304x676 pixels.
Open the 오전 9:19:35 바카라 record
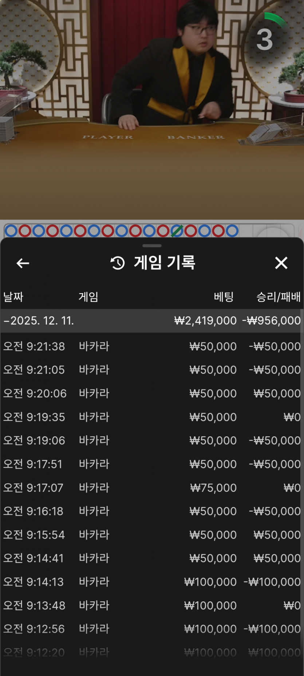coord(152,417)
